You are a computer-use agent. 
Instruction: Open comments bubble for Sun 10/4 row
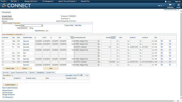point(3,56)
